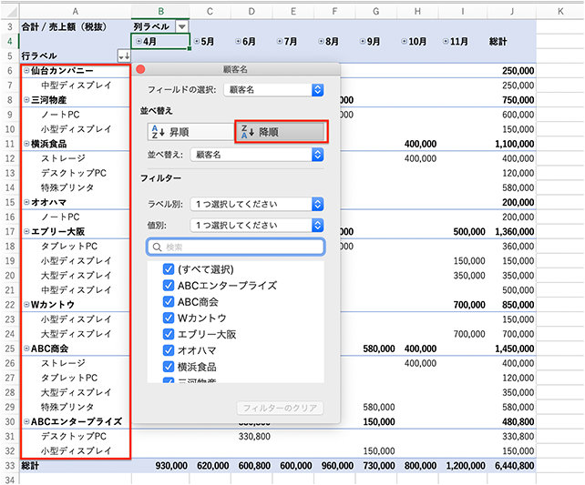Select デスクトップPC under ABCエンタープライズ

76,436
